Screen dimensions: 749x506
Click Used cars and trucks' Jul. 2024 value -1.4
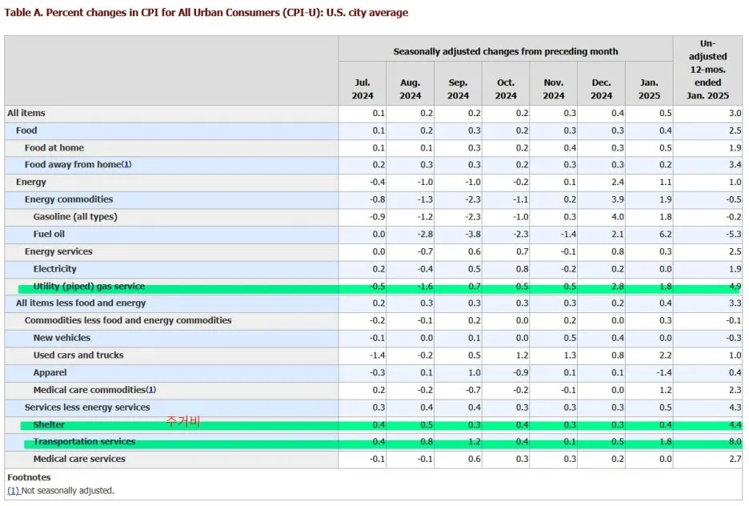[x=377, y=355]
